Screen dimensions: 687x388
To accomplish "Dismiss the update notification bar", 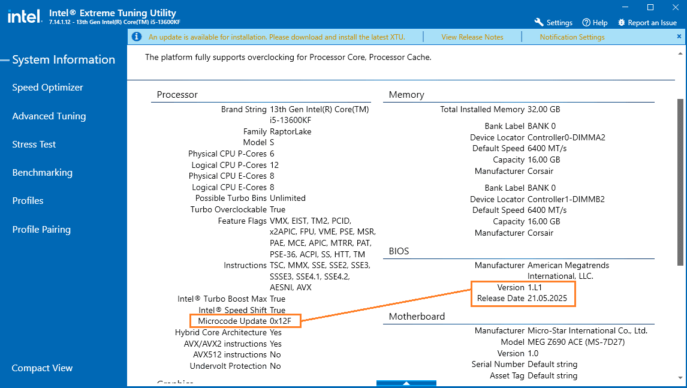I will coord(679,37).
